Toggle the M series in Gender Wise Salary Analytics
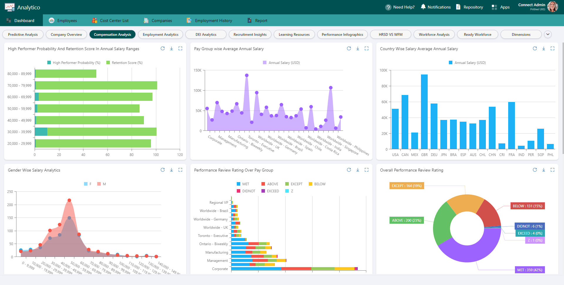Screen dimensions: 564x285 click(101, 184)
